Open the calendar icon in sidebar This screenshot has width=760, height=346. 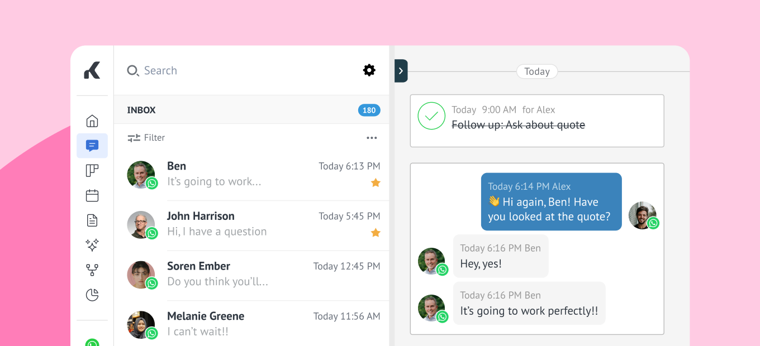tap(92, 195)
